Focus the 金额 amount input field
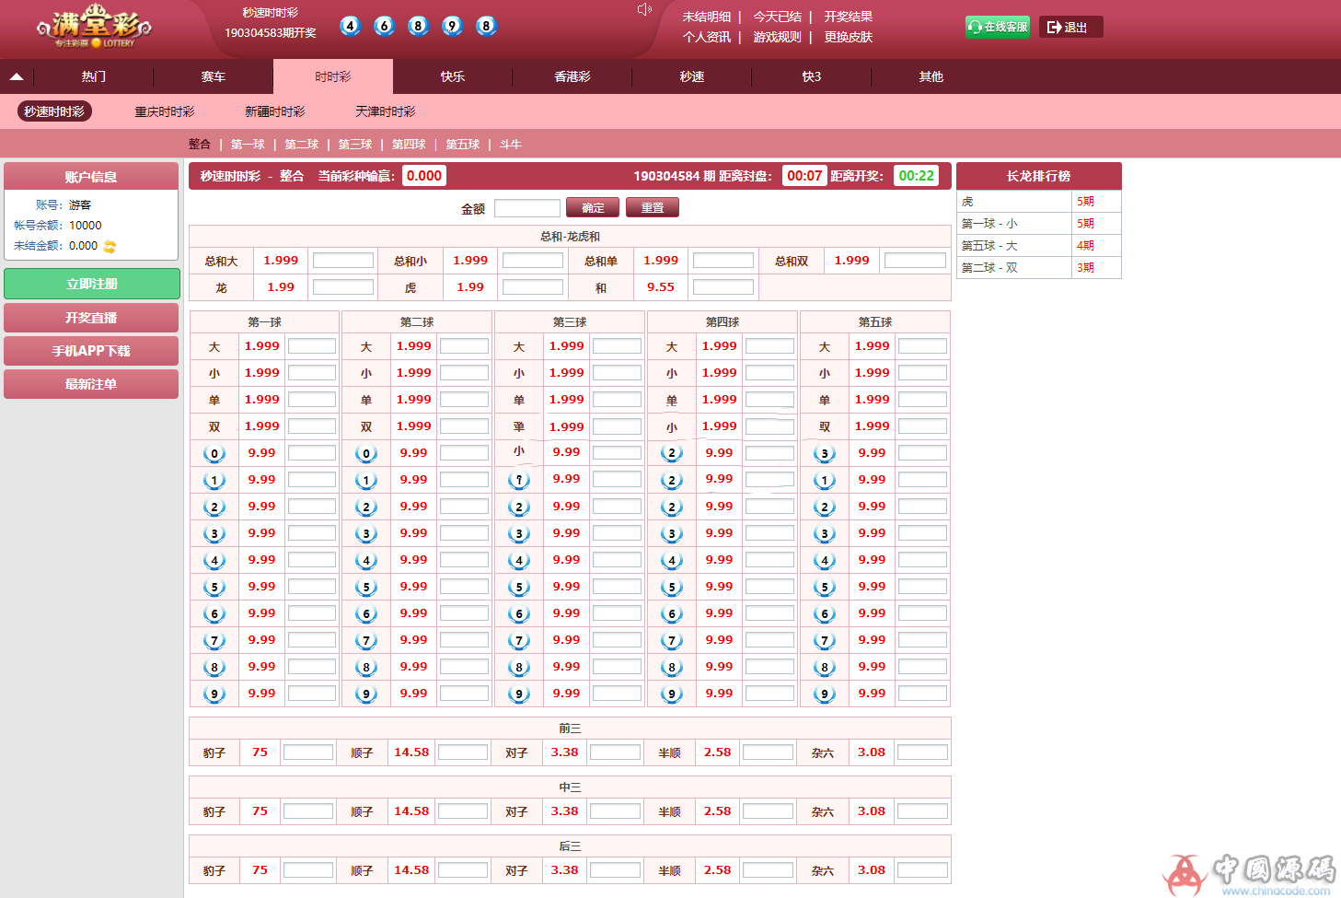 527,208
